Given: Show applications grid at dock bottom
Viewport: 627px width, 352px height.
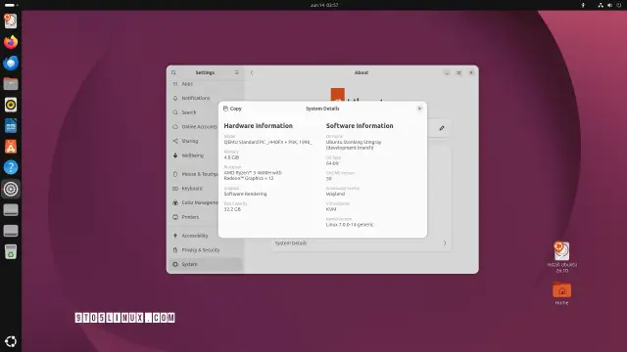Looking at the screenshot, I should coord(11,341).
